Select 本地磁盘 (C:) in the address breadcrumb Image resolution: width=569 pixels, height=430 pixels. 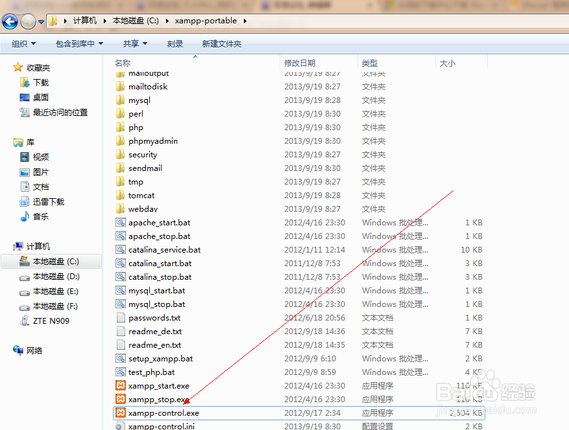pyautogui.click(x=136, y=21)
